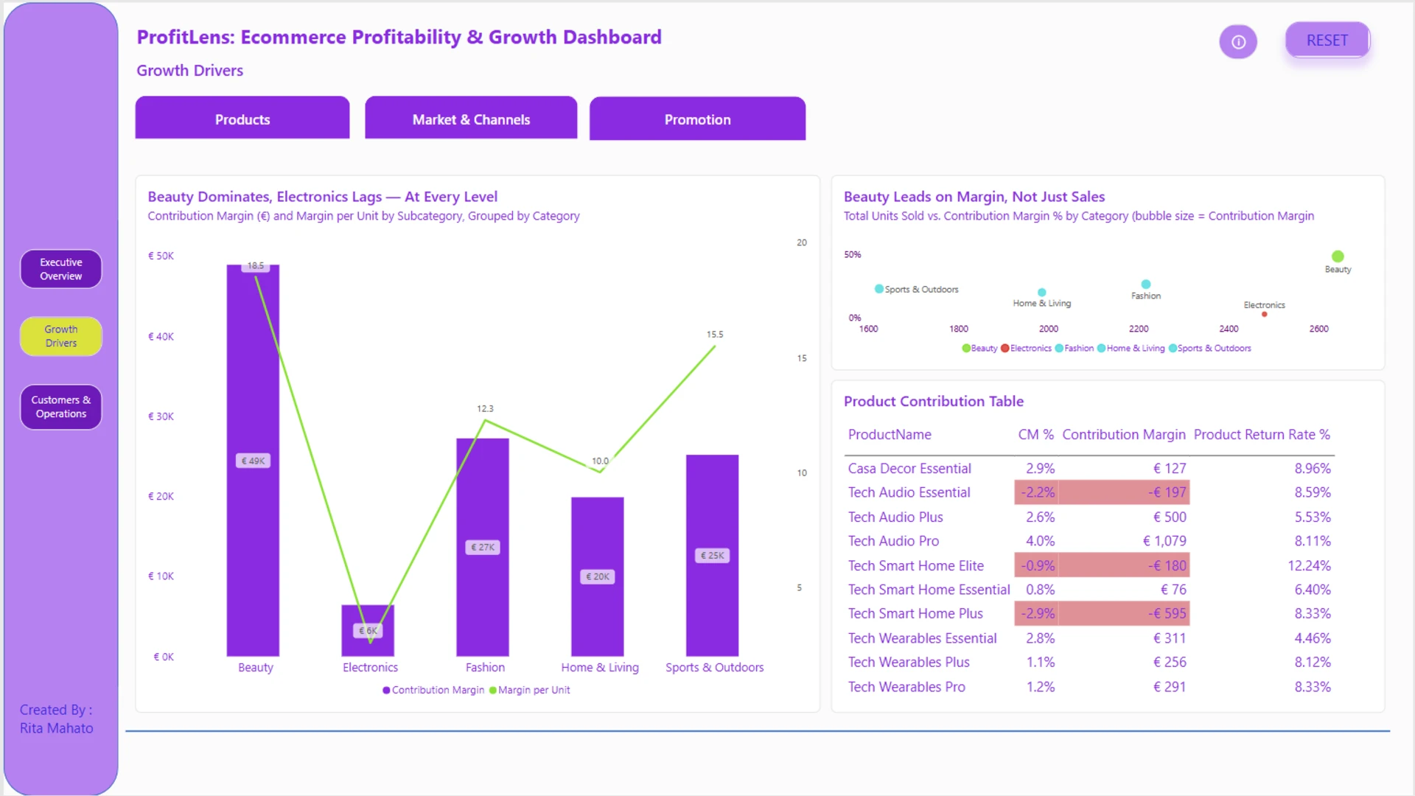Click the Beauty bar in chart
The height and width of the screenshot is (796, 1415).
point(253,460)
